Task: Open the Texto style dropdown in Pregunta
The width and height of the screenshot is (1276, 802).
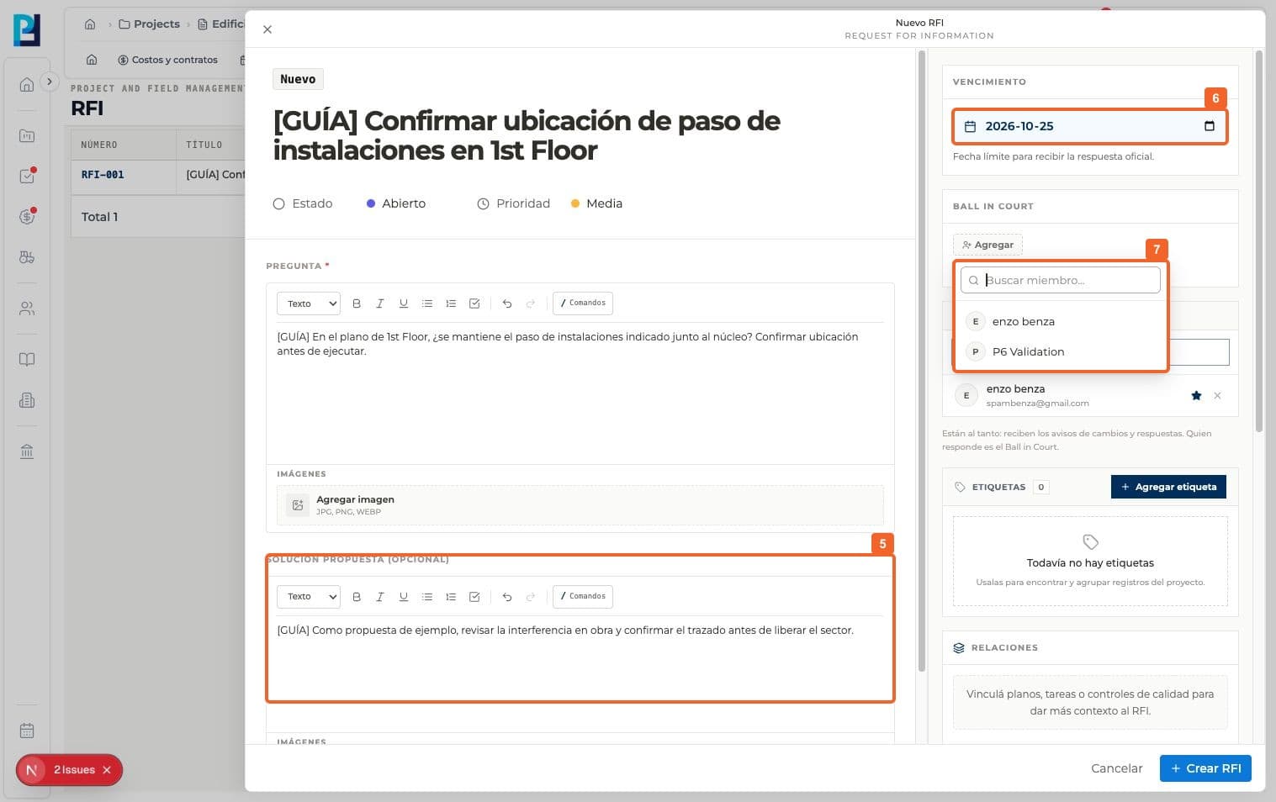Action: tap(309, 303)
